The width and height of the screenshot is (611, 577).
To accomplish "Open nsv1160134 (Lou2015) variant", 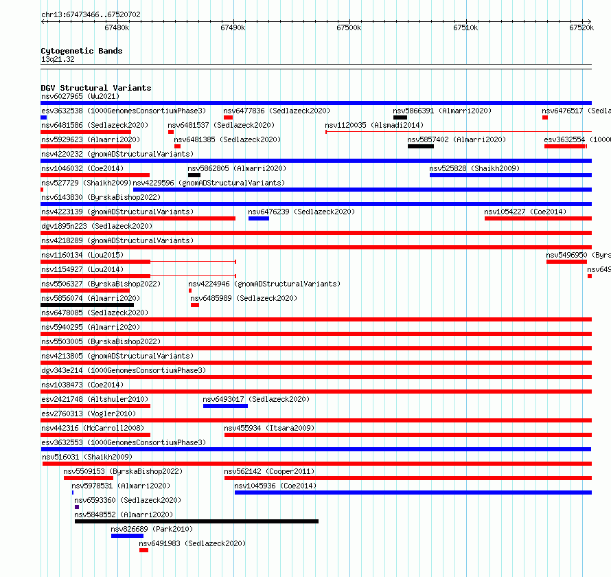I will (82, 255).
